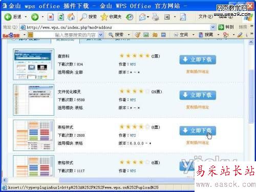256x192 pixels.
Task: Click 立即下载 for 查资料 plugin
Action: pos(198,60)
